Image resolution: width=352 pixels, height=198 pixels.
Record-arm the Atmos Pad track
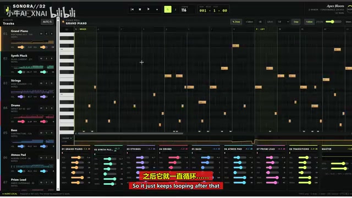pos(52,158)
